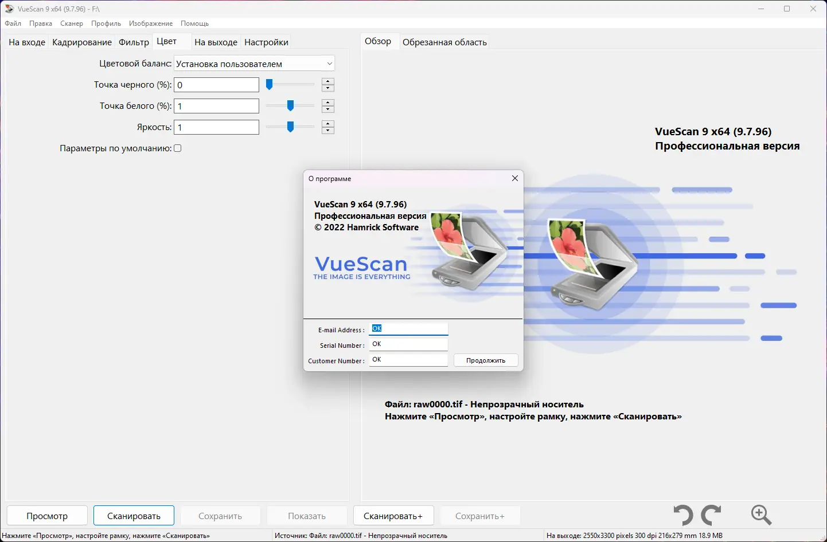Switch to the На выходе tab
The image size is (827, 542).
[x=216, y=42]
